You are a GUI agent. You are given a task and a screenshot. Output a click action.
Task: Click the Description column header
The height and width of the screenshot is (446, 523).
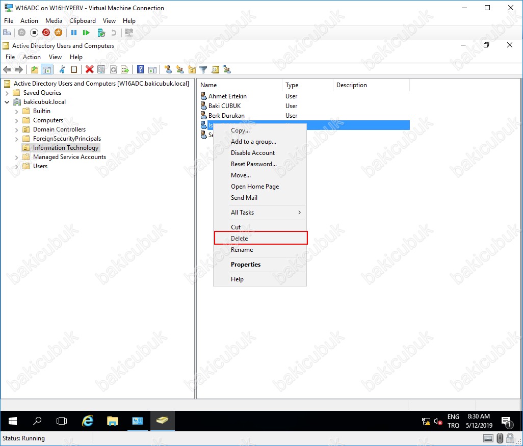pyautogui.click(x=371, y=85)
